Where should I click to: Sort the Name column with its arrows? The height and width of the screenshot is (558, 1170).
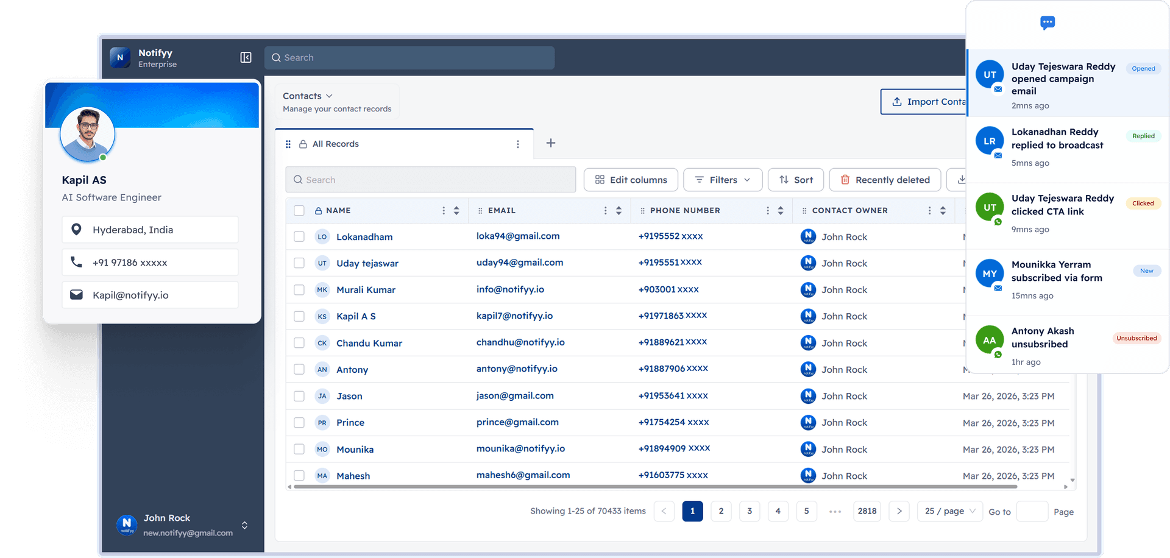pyautogui.click(x=456, y=211)
